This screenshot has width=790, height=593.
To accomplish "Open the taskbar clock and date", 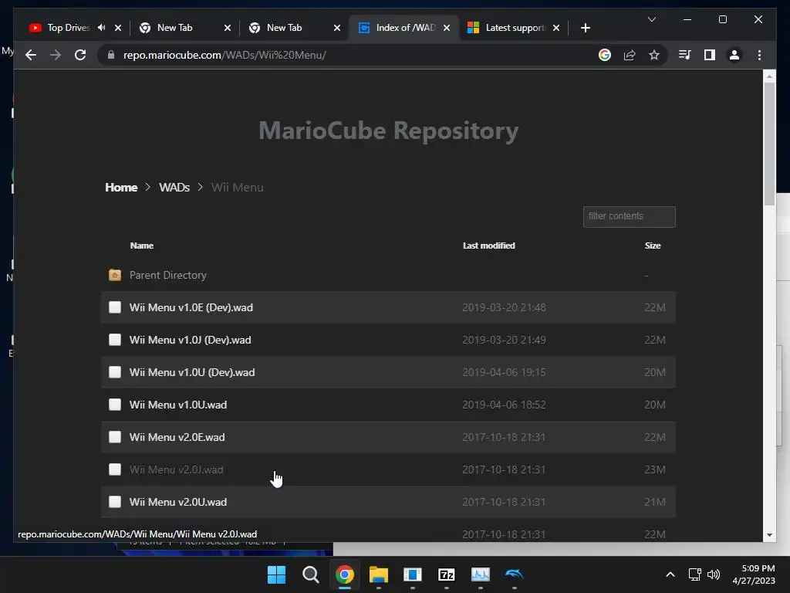I will point(754,574).
